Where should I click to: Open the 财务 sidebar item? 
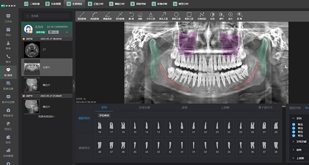(8, 140)
